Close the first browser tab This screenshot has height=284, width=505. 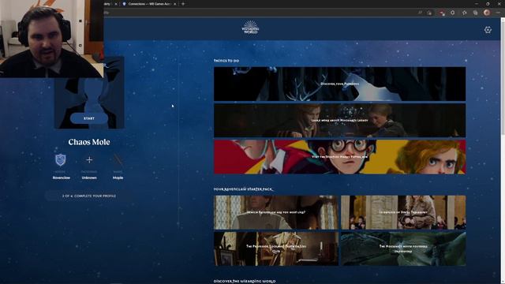pyautogui.click(x=116, y=4)
